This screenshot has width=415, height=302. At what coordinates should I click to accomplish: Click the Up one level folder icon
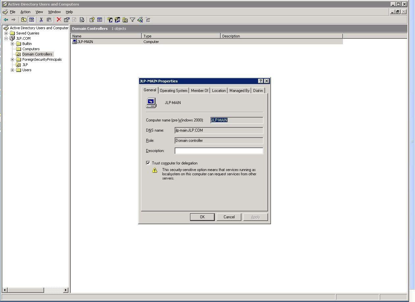24,20
